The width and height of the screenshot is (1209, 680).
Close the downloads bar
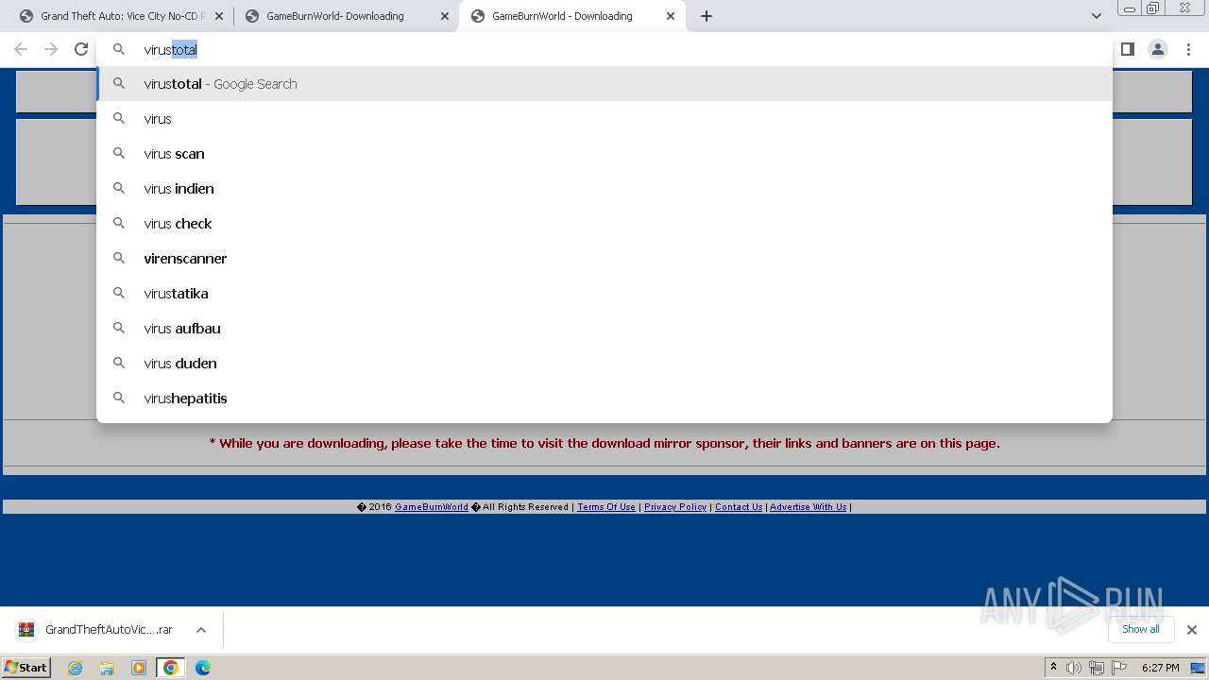click(1192, 630)
